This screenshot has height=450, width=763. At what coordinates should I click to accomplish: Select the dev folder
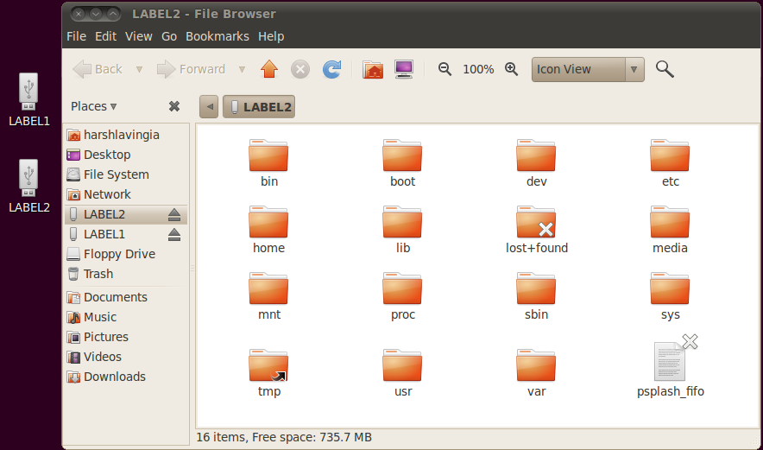click(x=536, y=163)
